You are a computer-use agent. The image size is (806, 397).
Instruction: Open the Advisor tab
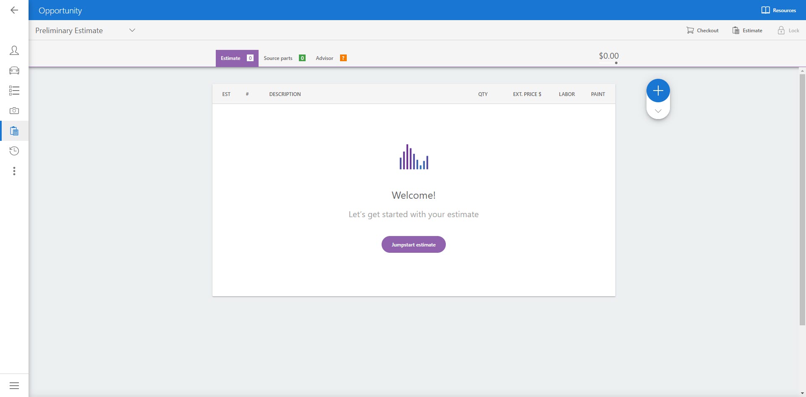330,58
